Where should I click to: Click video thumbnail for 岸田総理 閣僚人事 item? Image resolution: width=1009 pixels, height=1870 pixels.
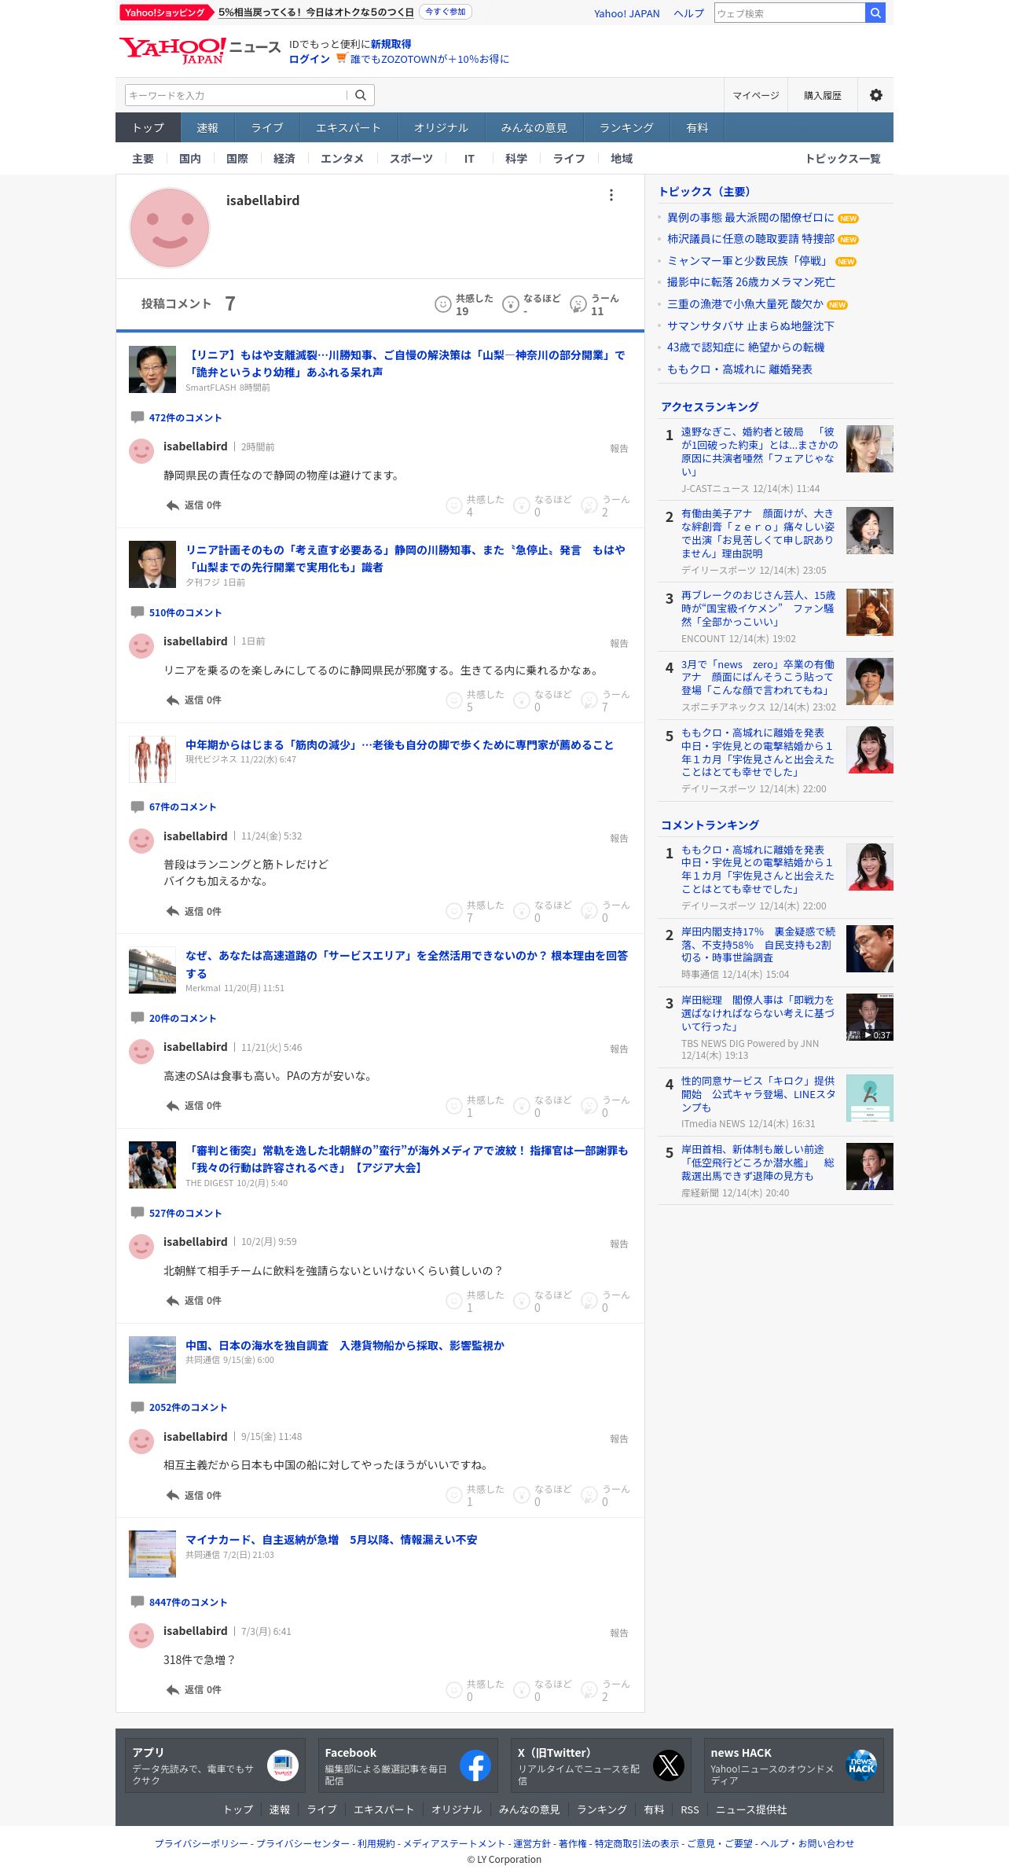click(870, 1017)
